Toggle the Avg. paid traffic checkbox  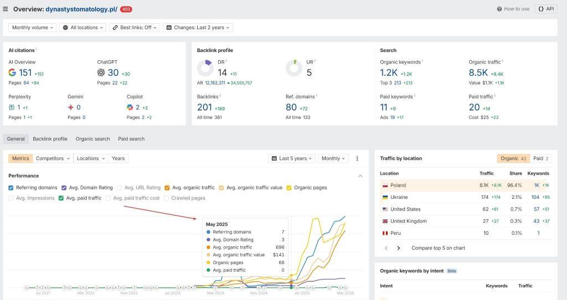pyautogui.click(x=61, y=198)
